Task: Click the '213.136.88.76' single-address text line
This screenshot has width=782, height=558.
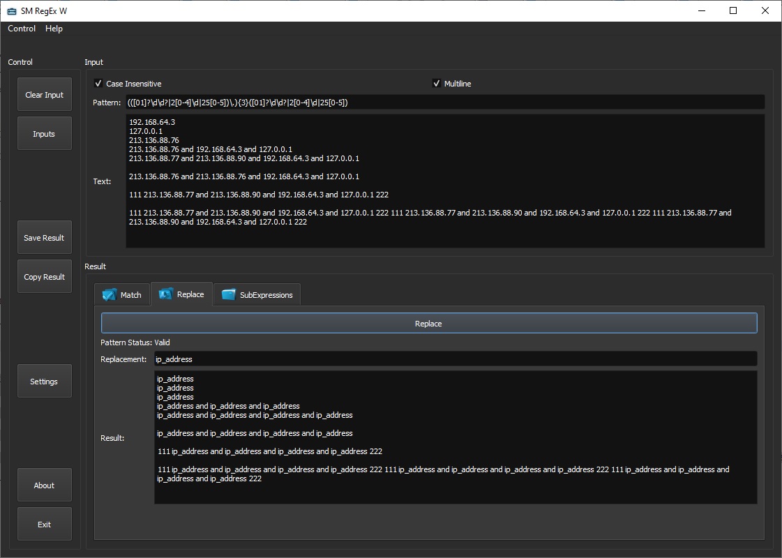Action: [x=153, y=140]
